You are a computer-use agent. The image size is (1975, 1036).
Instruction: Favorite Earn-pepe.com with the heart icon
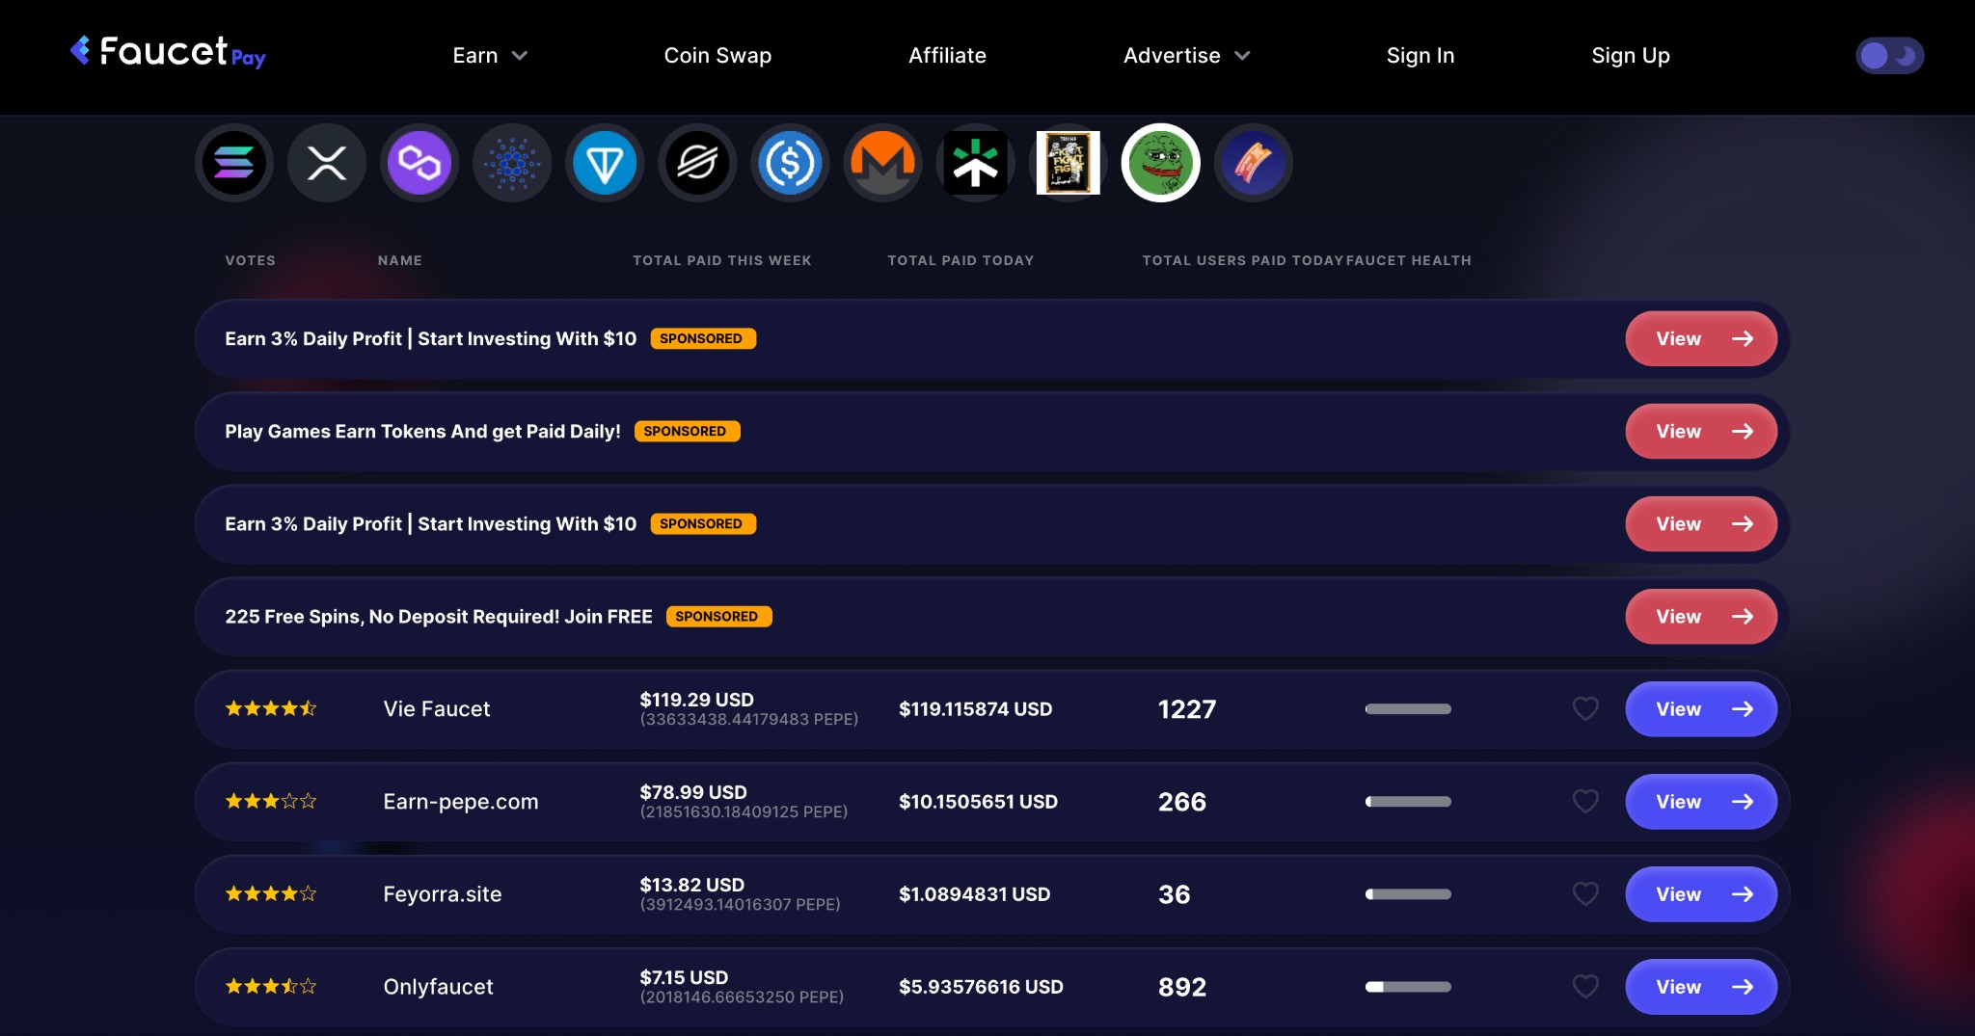click(x=1585, y=801)
